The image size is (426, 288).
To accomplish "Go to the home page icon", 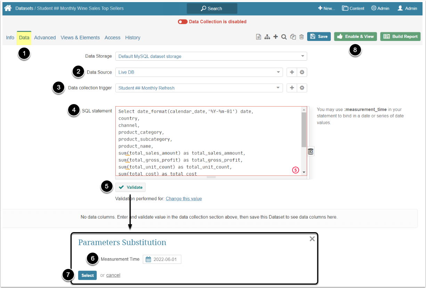I will [8, 8].
